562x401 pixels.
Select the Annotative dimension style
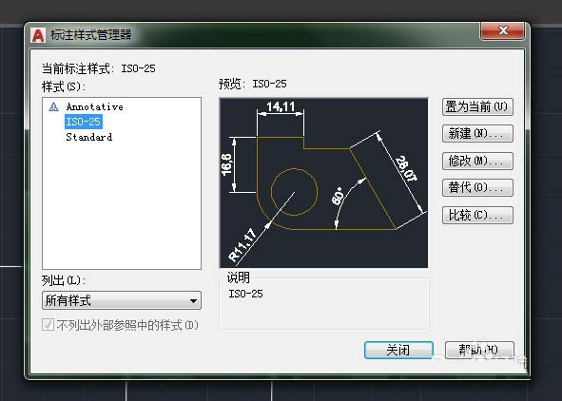pyautogui.click(x=95, y=106)
